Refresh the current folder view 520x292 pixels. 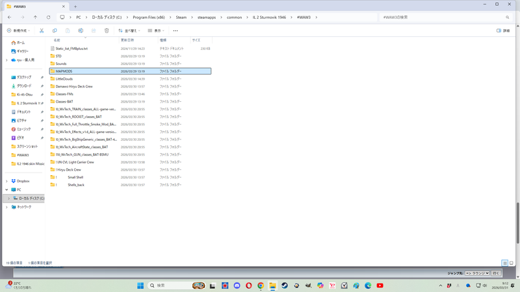tap(48, 18)
